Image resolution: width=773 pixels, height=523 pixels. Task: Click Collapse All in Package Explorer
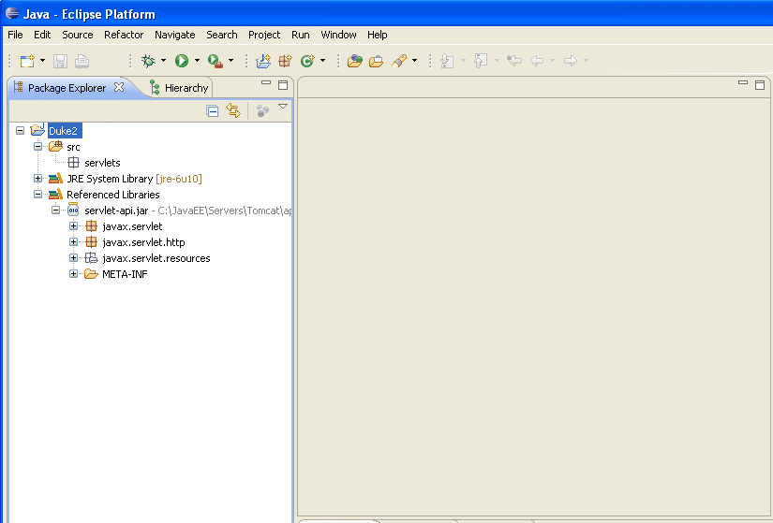tap(213, 111)
